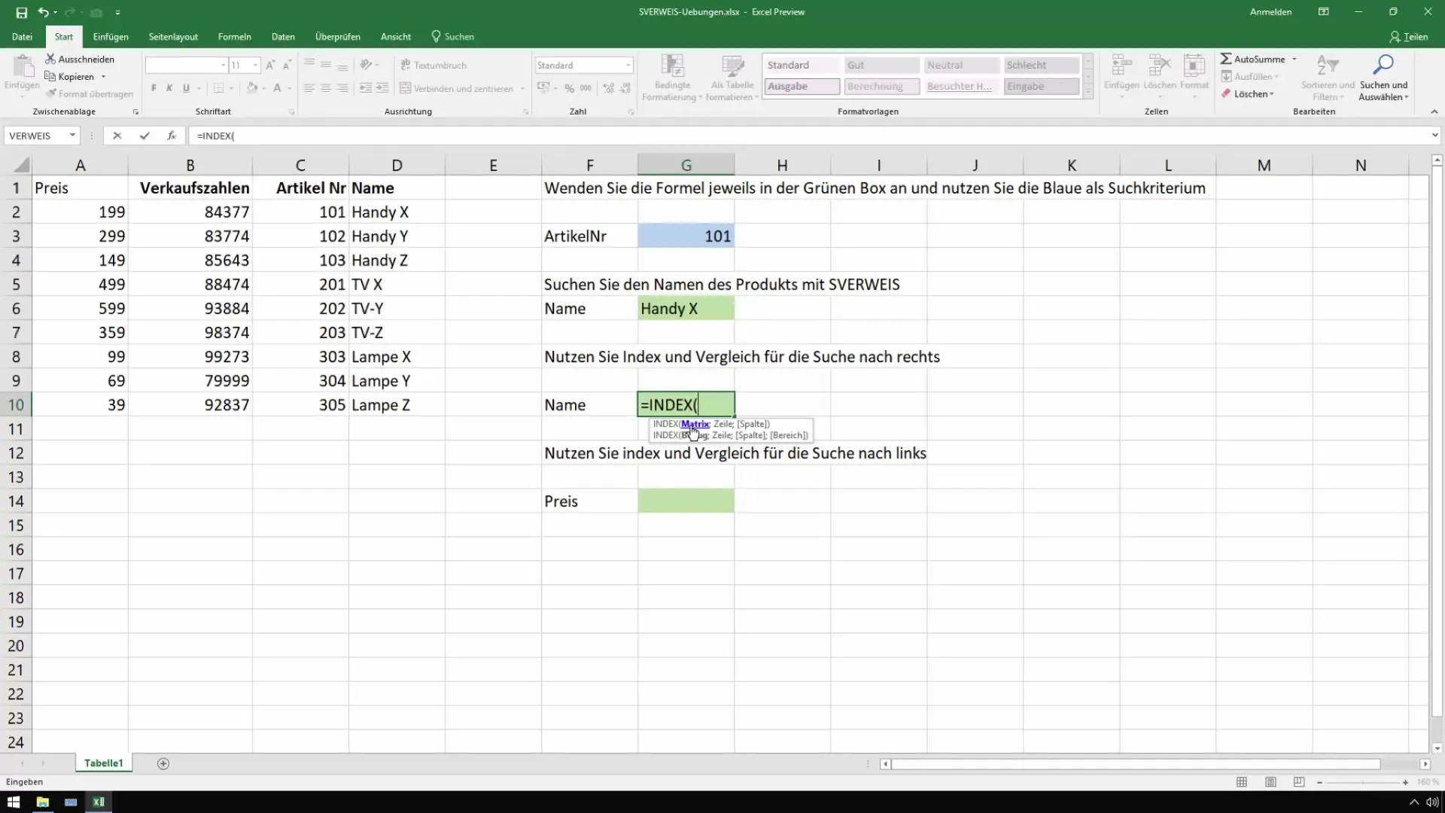Apply the Ausgabe cell style

(x=802, y=87)
